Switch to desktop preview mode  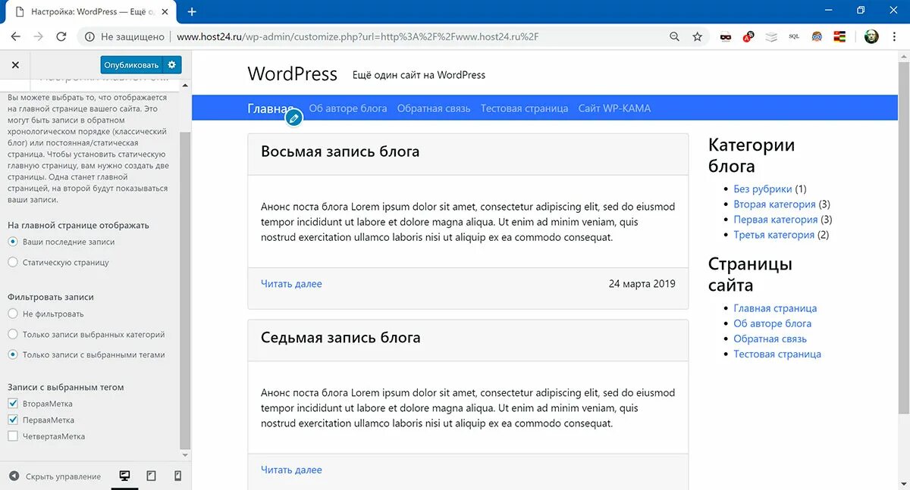coord(124,476)
